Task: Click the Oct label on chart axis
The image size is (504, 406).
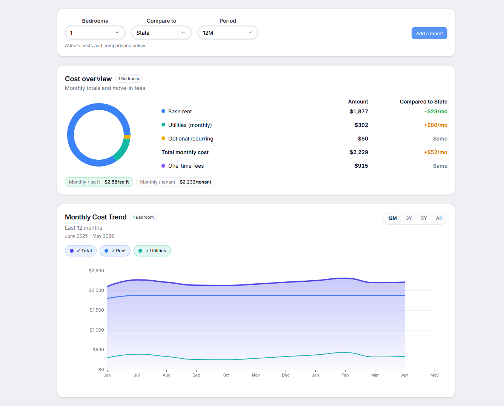Action: (226, 375)
